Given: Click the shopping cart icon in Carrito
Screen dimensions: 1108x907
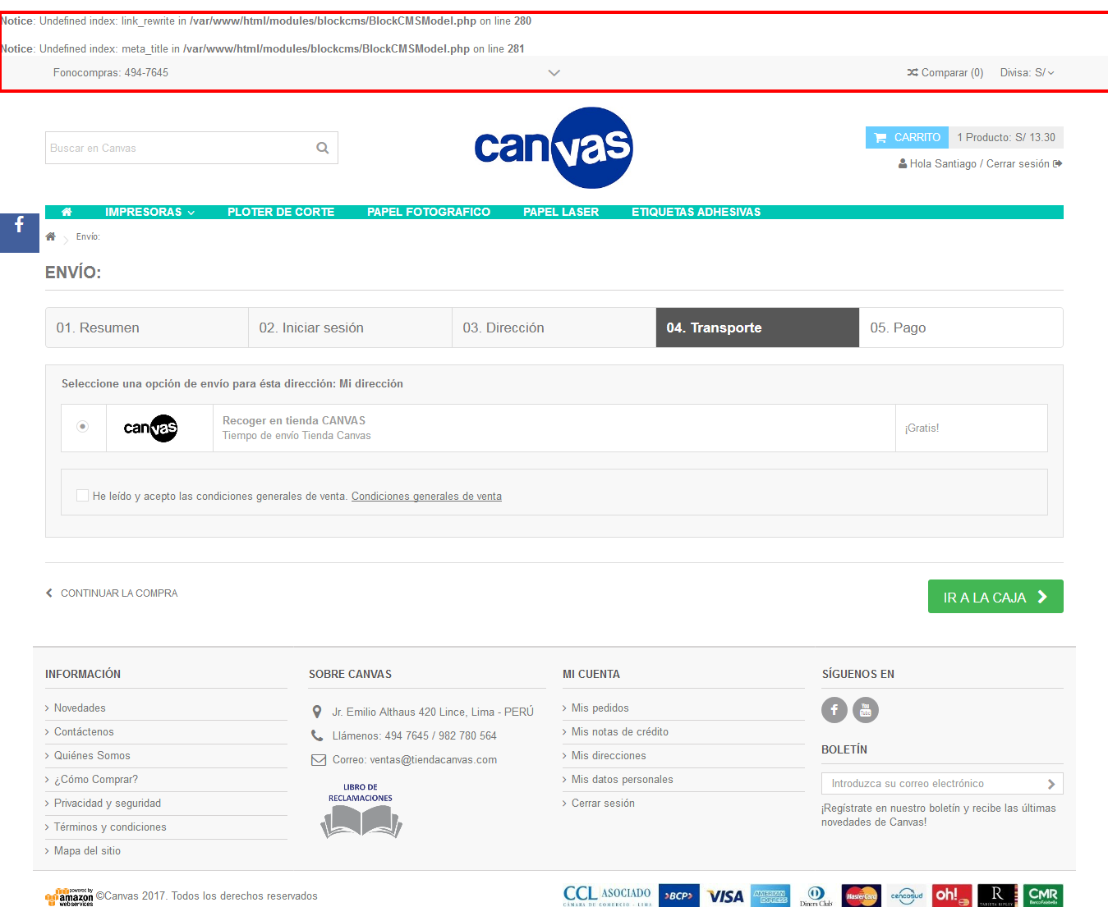Looking at the screenshot, I should [x=880, y=138].
